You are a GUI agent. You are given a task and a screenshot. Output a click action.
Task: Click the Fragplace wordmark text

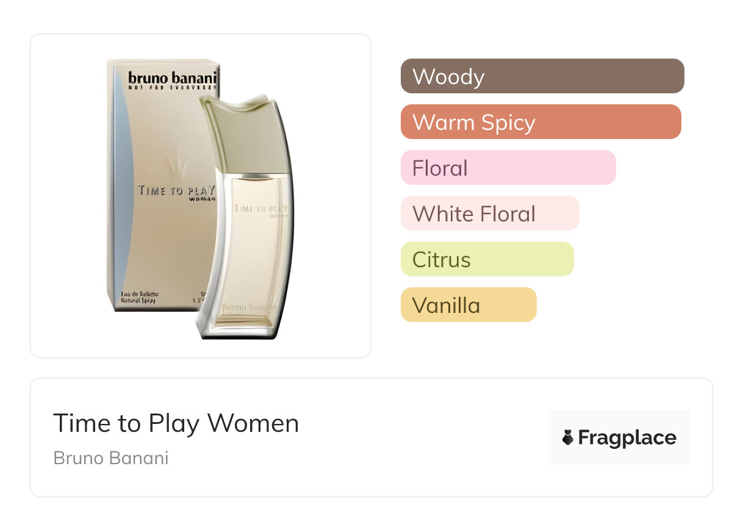pos(627,437)
